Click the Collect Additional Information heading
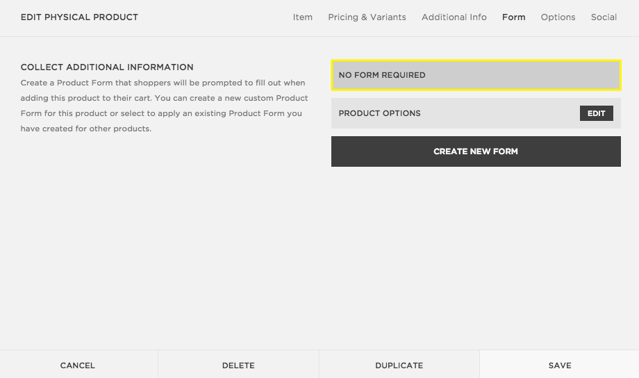 point(107,67)
